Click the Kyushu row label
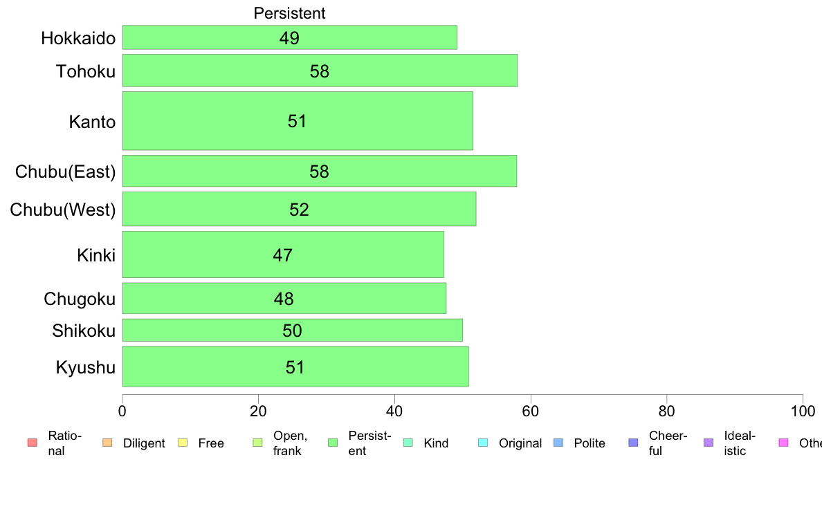 click(85, 367)
